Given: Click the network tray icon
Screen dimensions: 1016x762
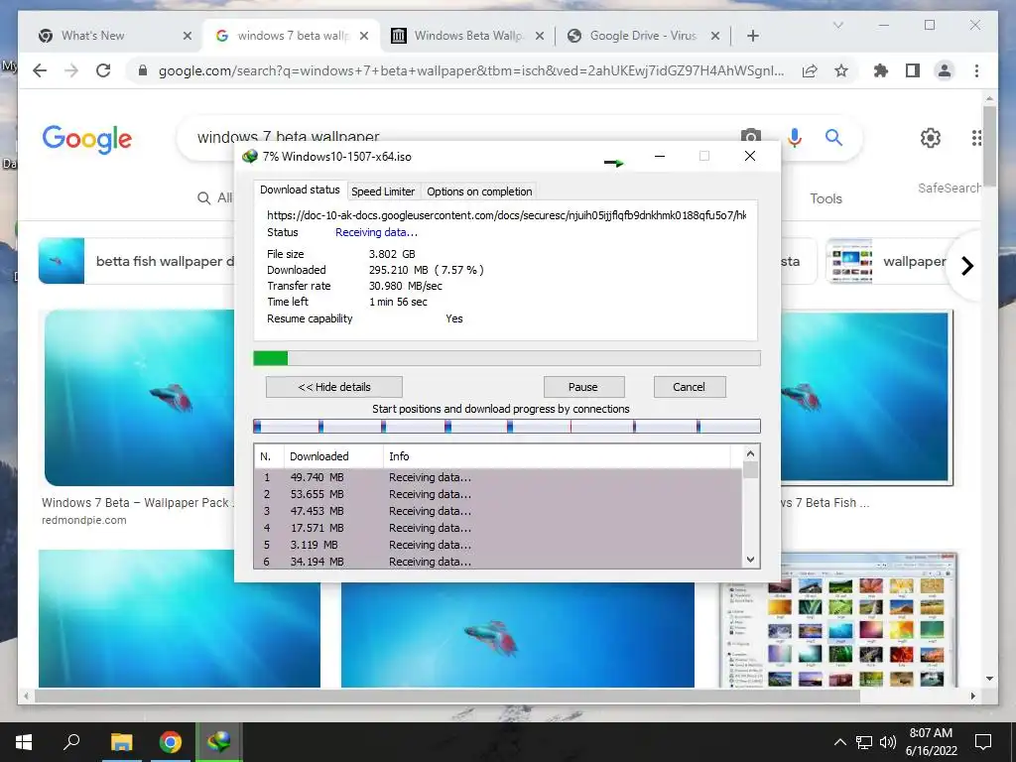Looking at the screenshot, I should (864, 742).
